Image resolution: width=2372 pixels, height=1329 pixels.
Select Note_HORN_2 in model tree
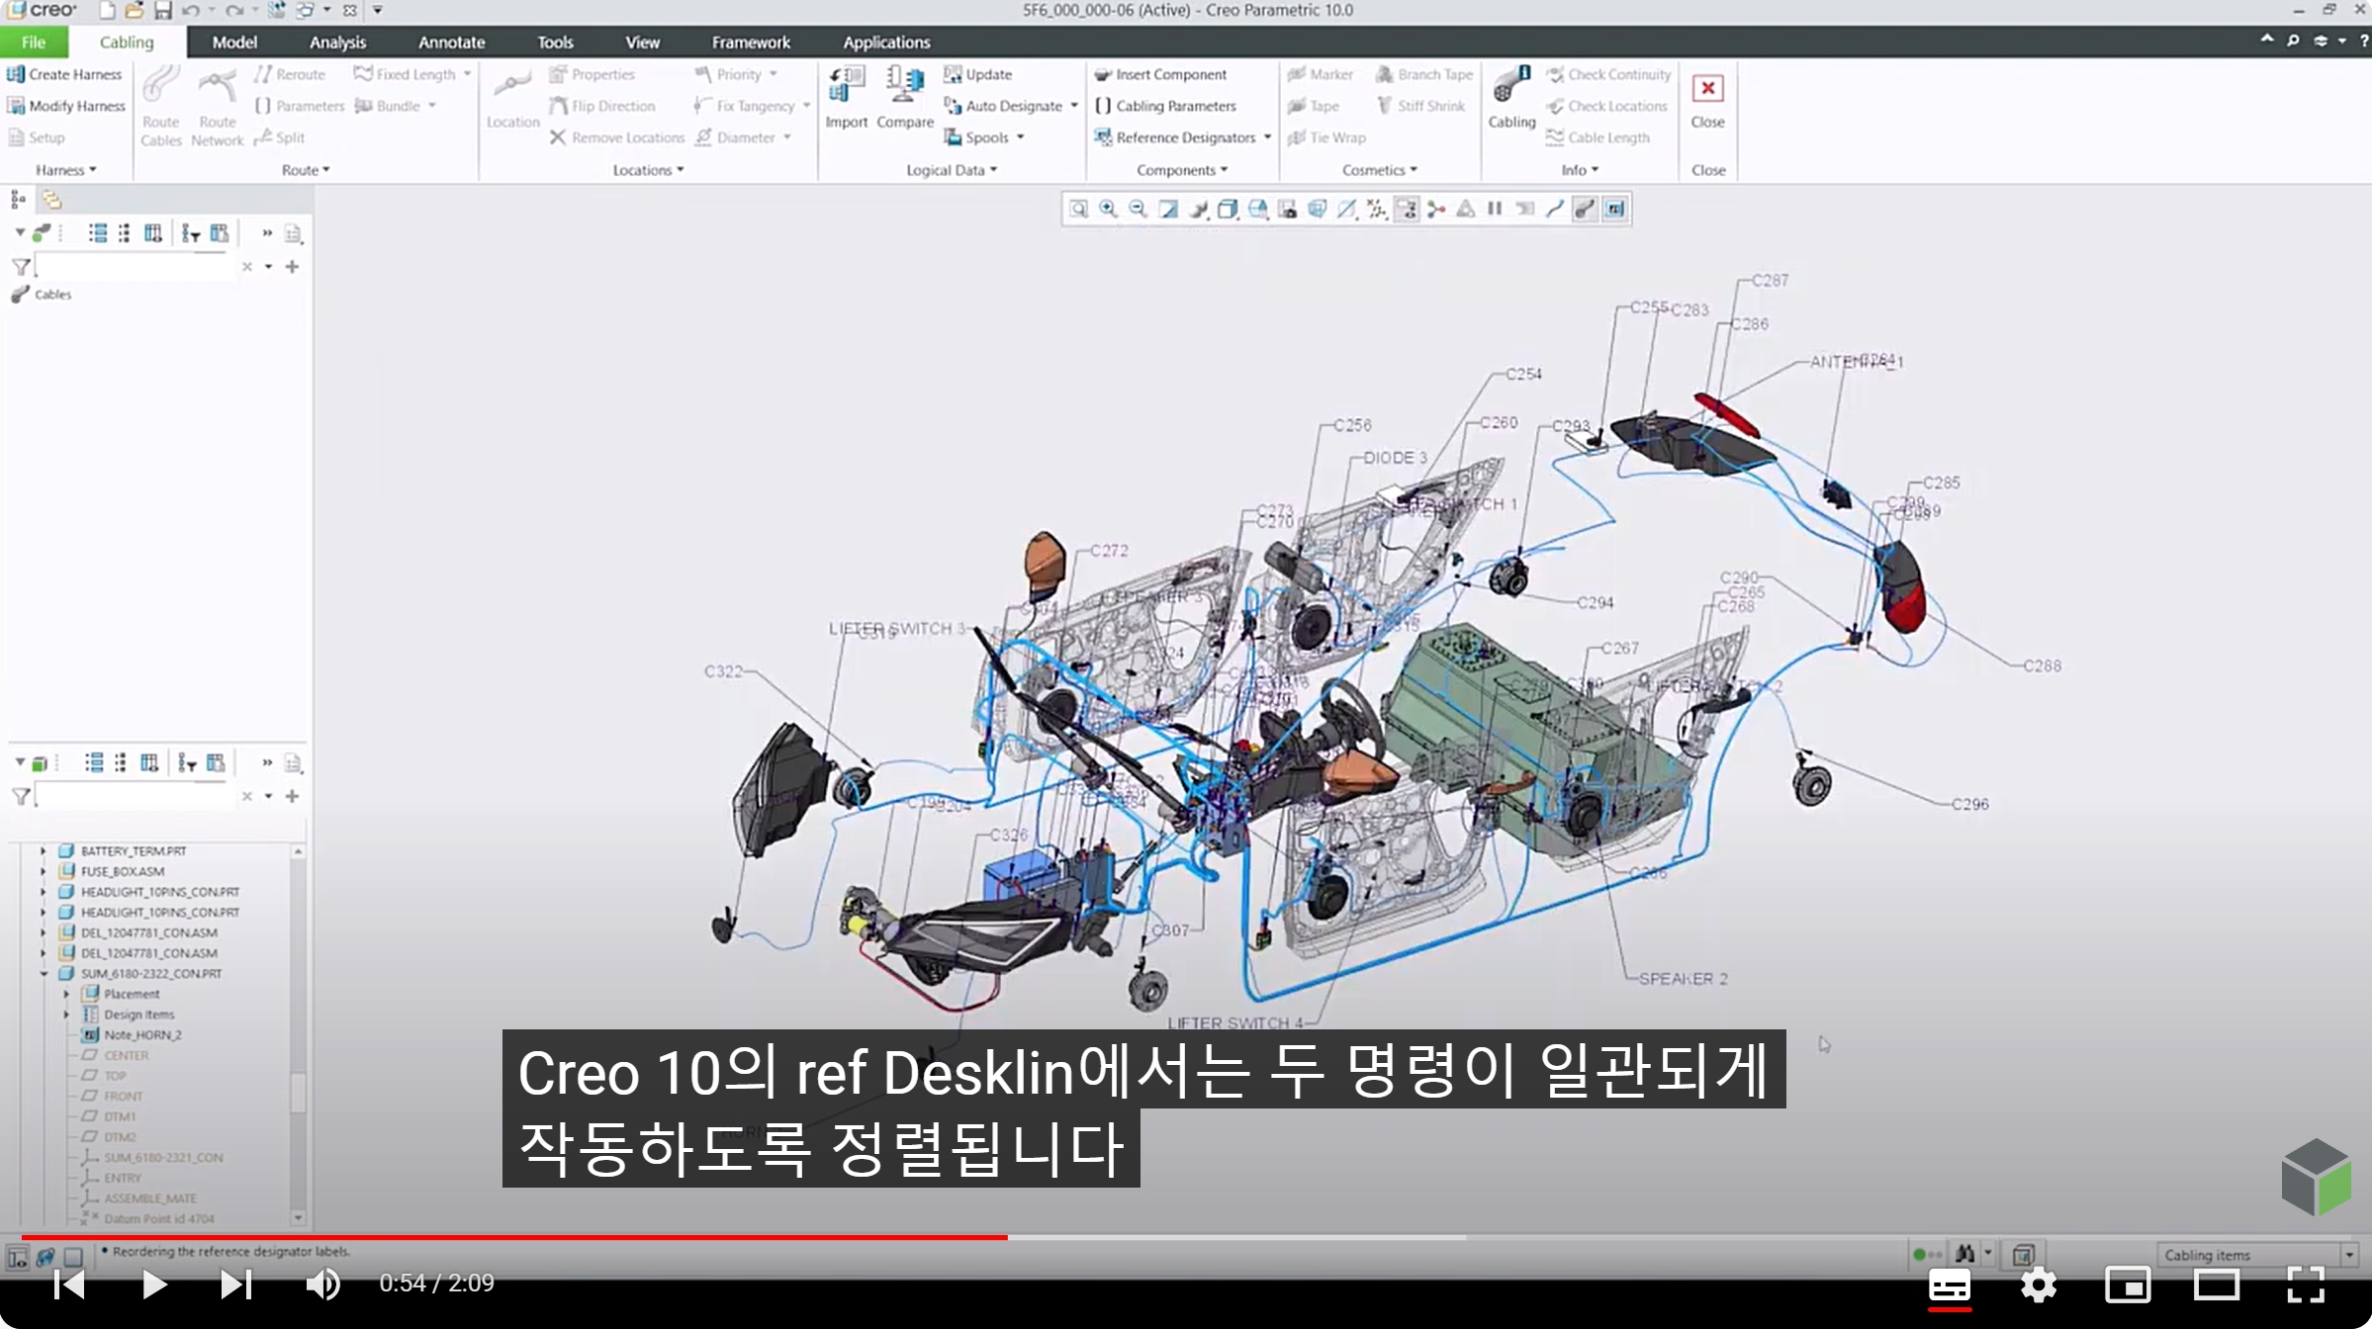[133, 1034]
